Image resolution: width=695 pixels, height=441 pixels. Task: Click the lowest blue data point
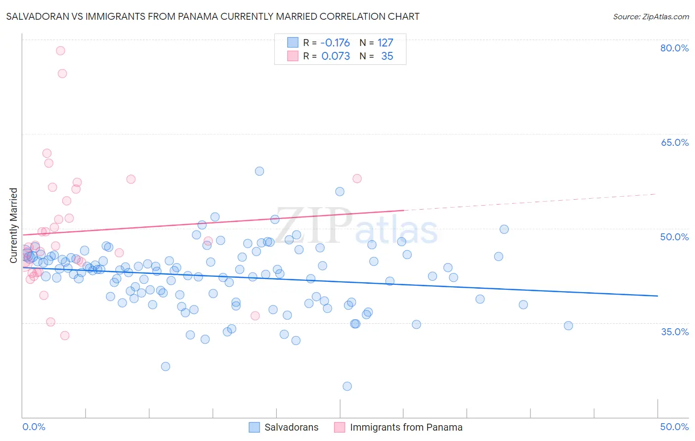(x=347, y=386)
